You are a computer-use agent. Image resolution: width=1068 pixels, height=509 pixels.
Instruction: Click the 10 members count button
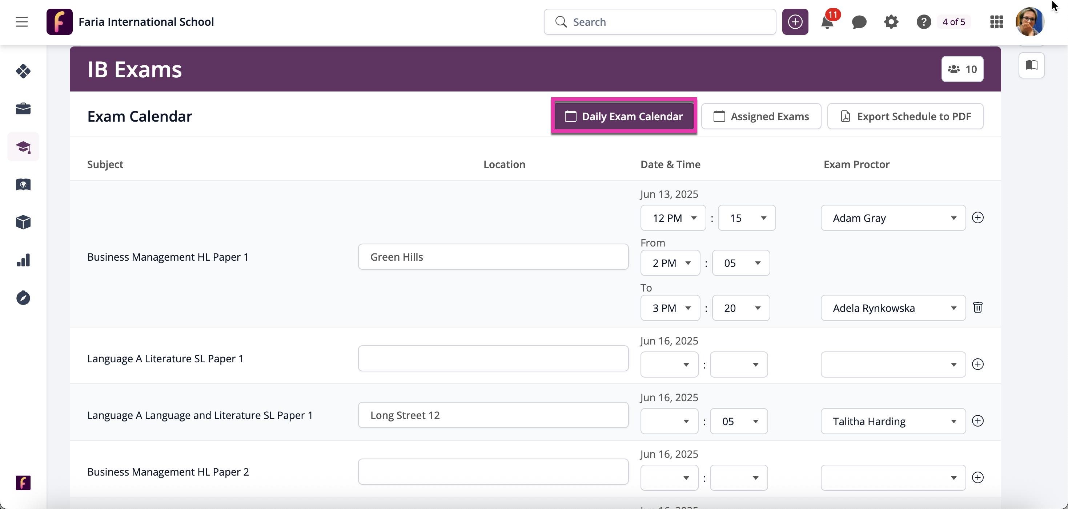pos(962,69)
